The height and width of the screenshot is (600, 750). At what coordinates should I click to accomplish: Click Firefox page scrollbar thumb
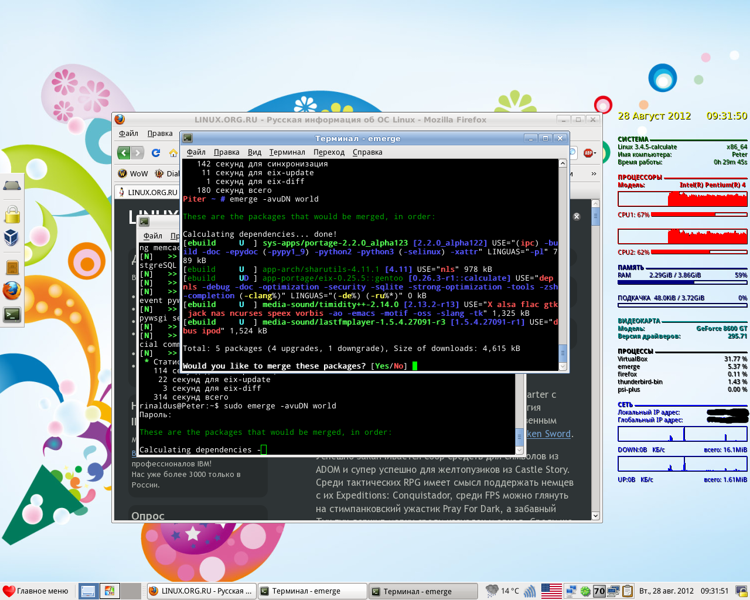click(x=595, y=217)
